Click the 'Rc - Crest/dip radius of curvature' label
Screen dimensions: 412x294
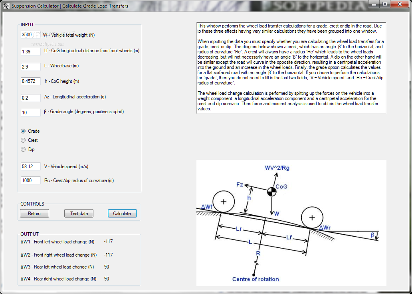tap(79, 180)
